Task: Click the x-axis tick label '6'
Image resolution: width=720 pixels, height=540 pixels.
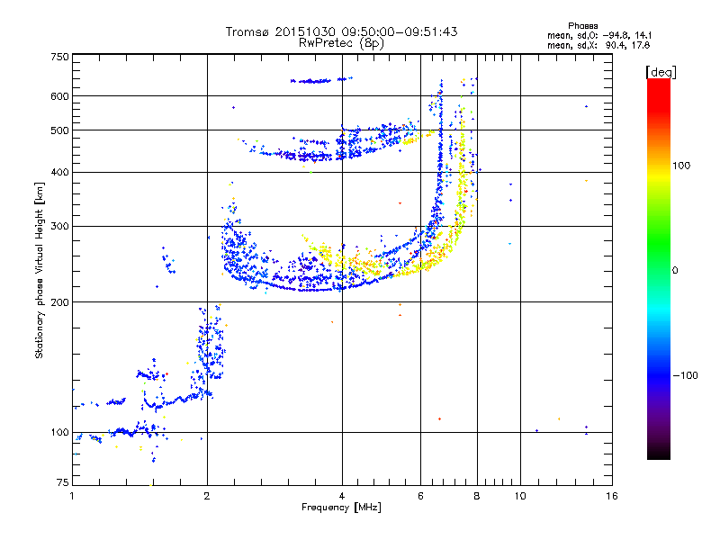Action: click(420, 496)
